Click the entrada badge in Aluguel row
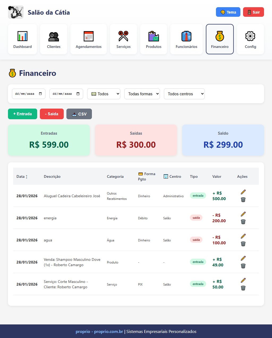 click(198, 196)
